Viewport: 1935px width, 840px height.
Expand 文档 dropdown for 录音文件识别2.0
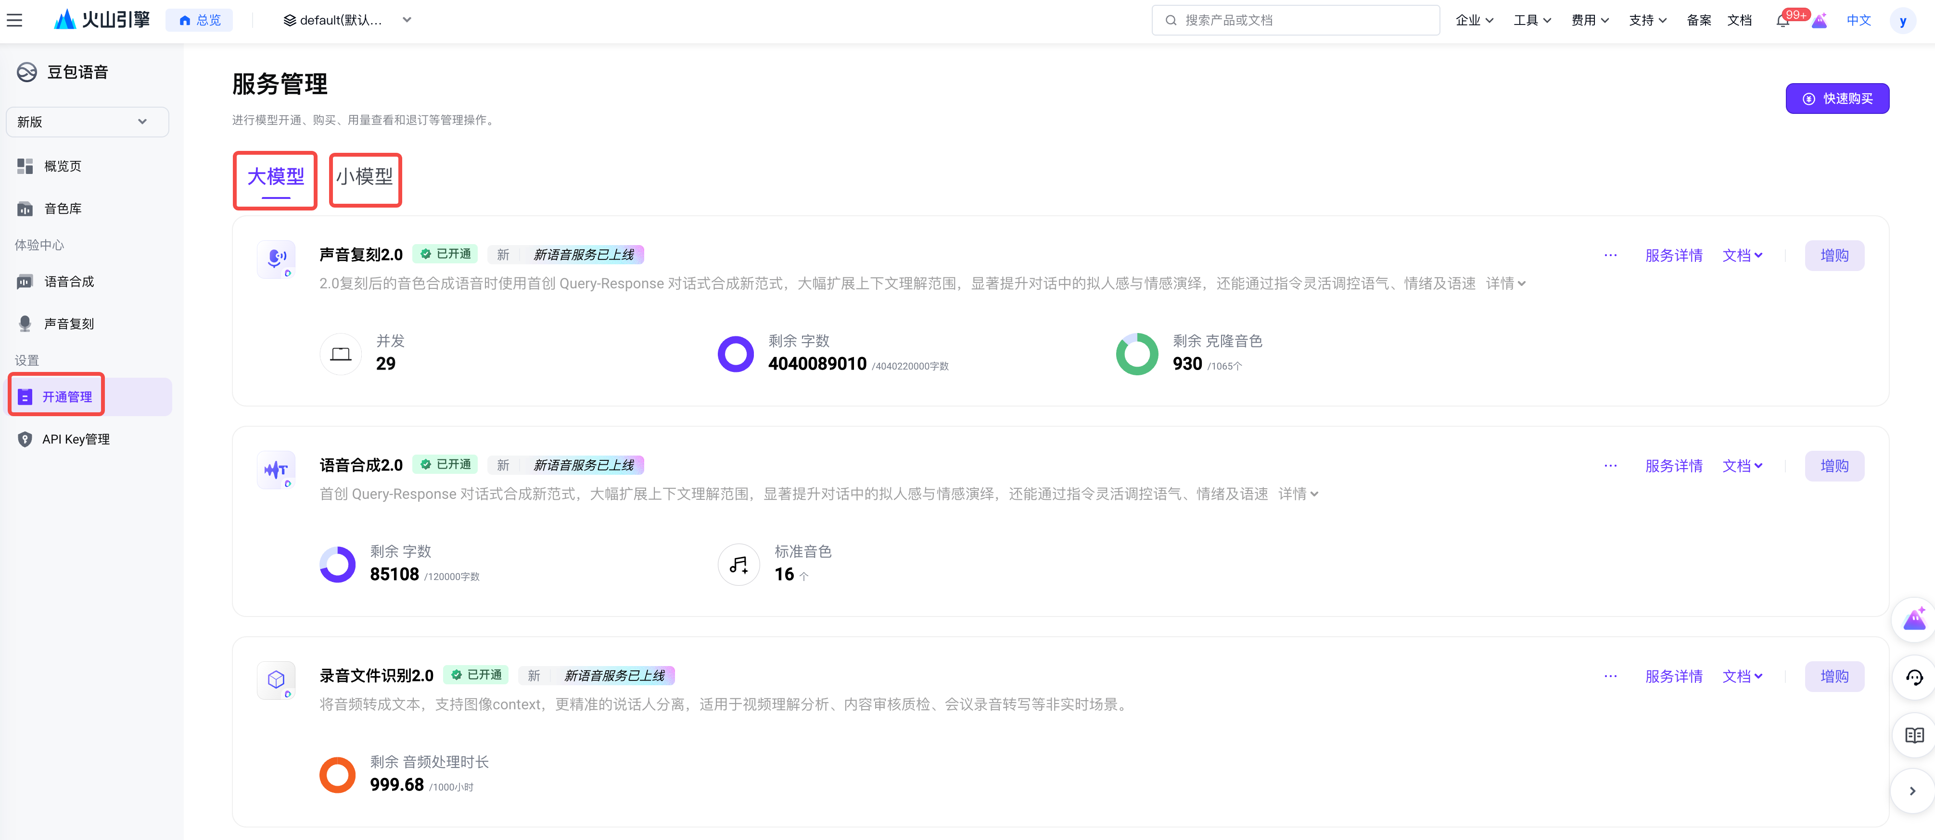pos(1742,677)
